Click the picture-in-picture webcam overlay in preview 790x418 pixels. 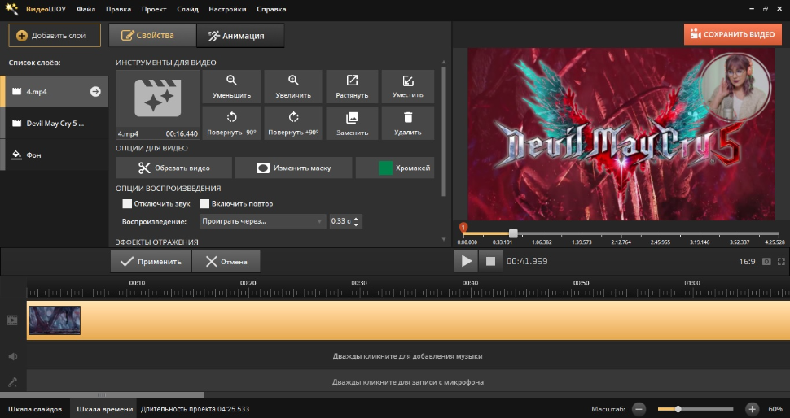[736, 86]
